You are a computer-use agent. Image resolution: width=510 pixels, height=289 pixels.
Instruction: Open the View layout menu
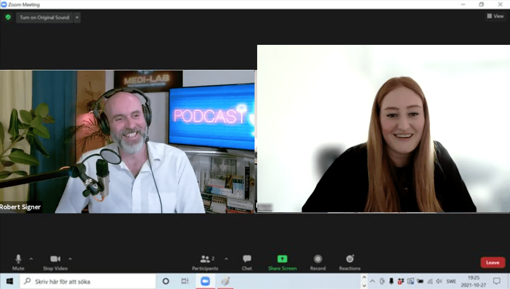pyautogui.click(x=495, y=16)
